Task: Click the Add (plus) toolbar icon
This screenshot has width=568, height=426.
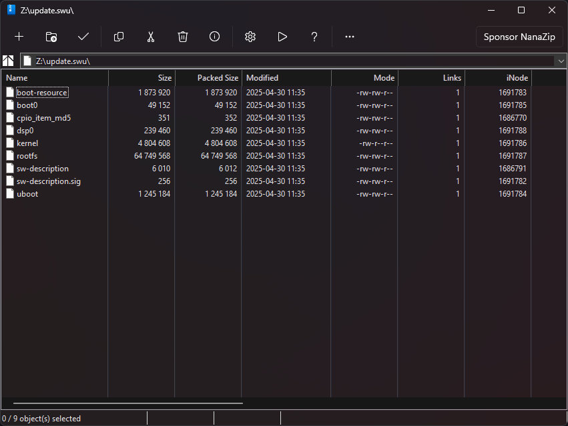Action: tap(19, 37)
